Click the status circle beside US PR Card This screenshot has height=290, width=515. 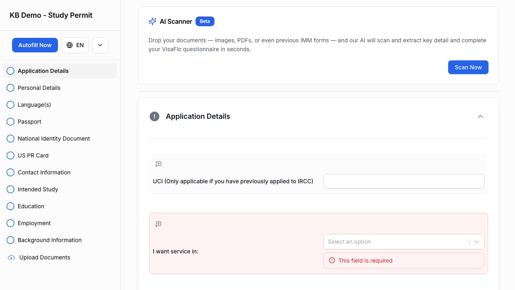coord(10,155)
